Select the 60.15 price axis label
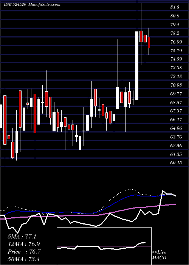This screenshot has height=265, width=189. click(176, 163)
